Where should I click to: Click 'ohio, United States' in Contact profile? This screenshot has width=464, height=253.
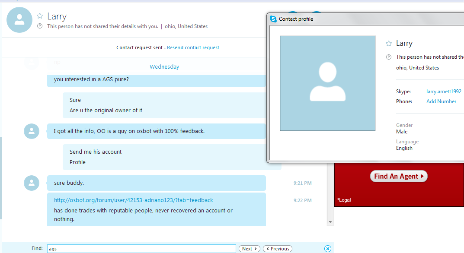click(418, 68)
